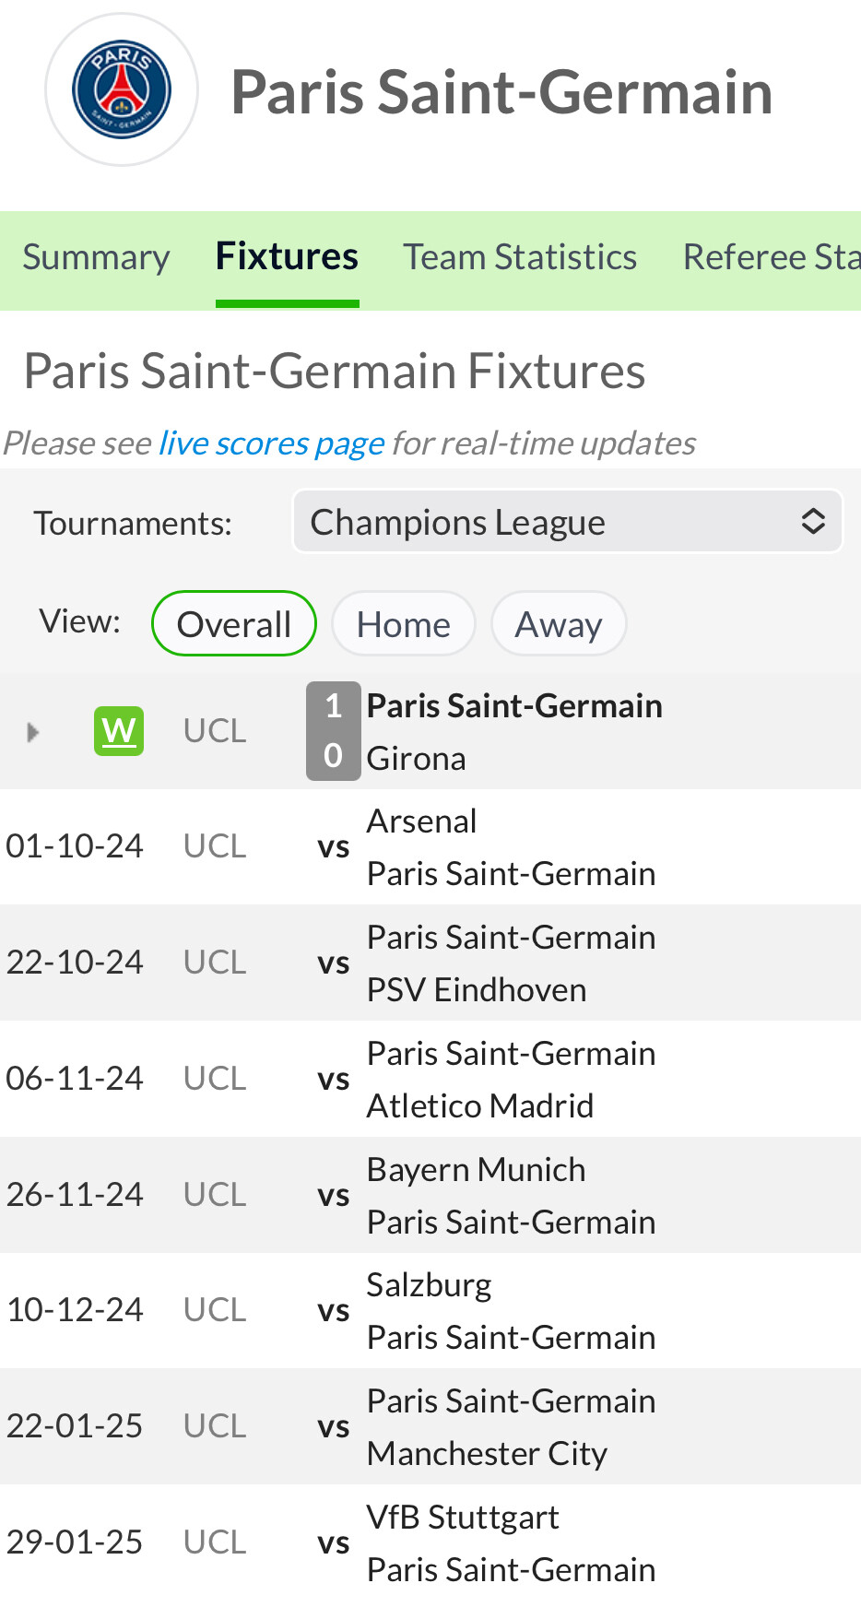Click the green W result badge
This screenshot has width=861, height=1607.
(x=119, y=731)
